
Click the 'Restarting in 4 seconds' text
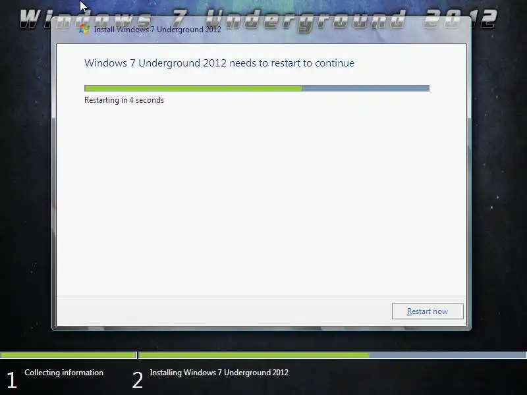click(x=124, y=100)
